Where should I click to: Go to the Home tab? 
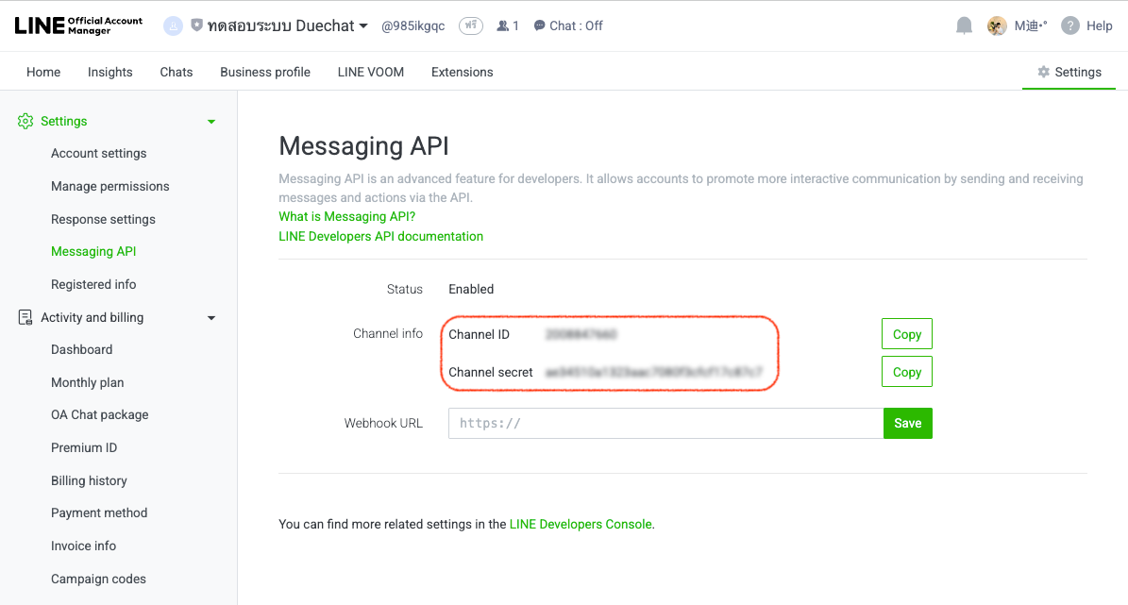pyautogui.click(x=43, y=72)
